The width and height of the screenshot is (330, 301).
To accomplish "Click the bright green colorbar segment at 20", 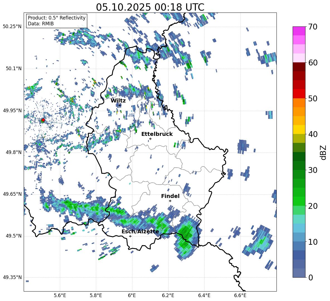I will coord(299,201).
